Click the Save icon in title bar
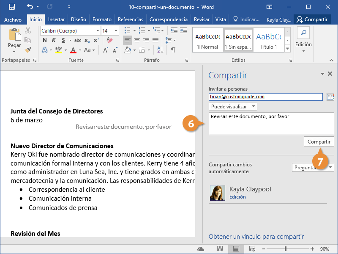Viewport: 338px width, 254px height. tap(11, 7)
